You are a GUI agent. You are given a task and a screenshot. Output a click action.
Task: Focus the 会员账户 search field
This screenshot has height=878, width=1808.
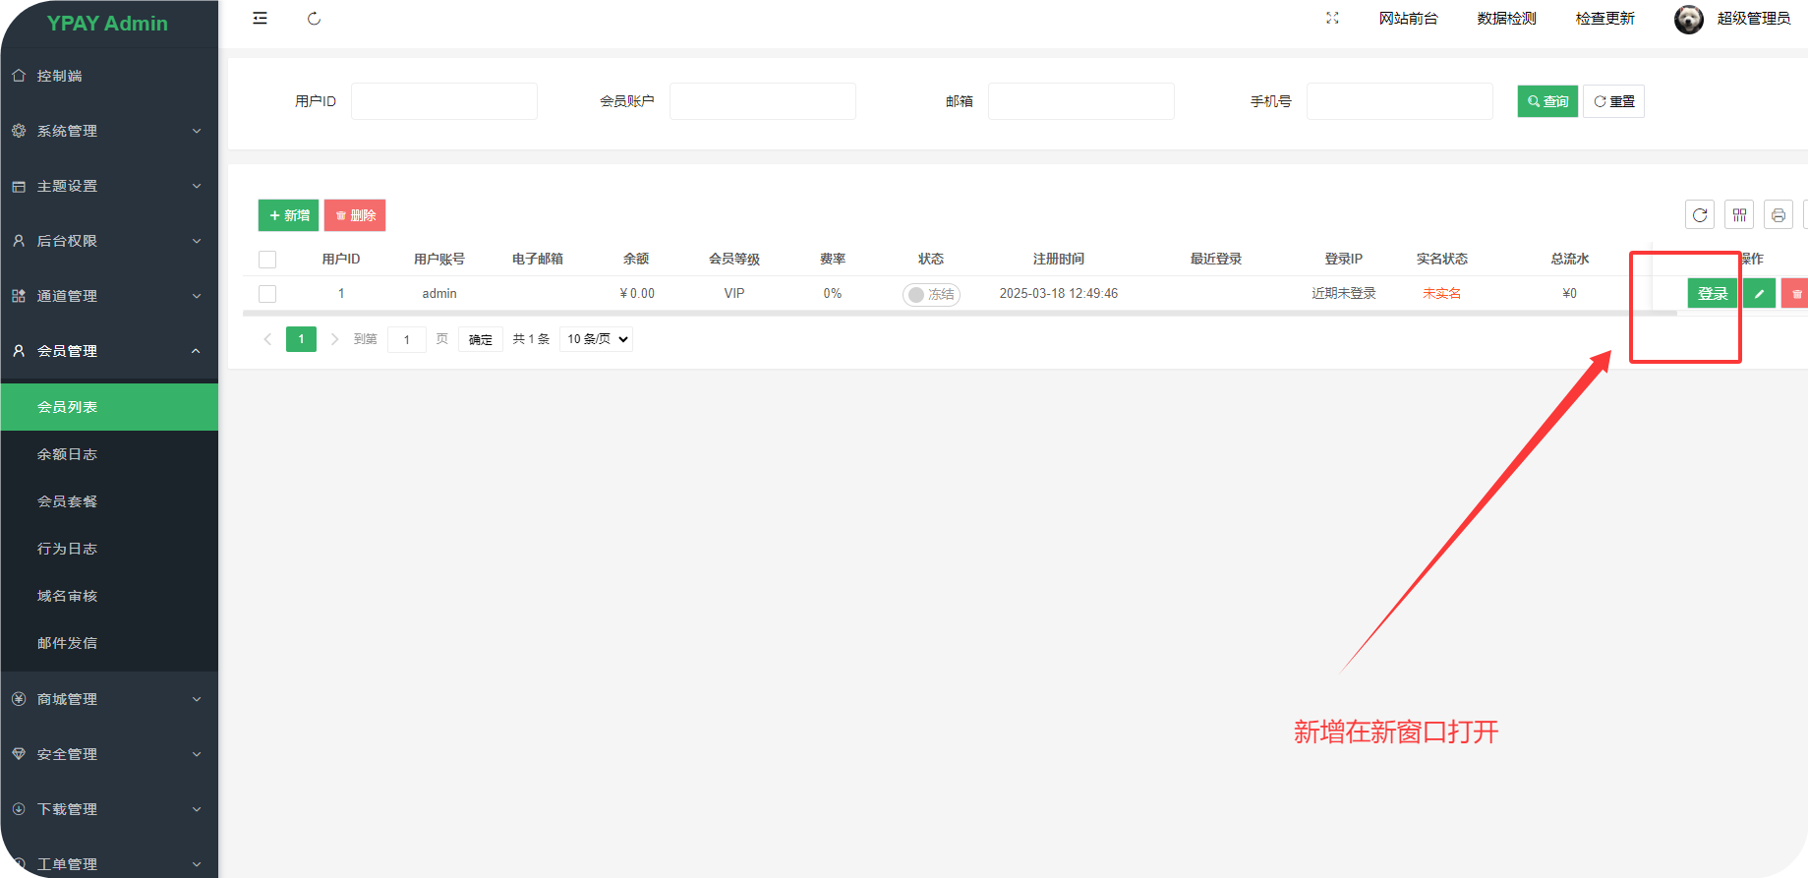coord(763,101)
